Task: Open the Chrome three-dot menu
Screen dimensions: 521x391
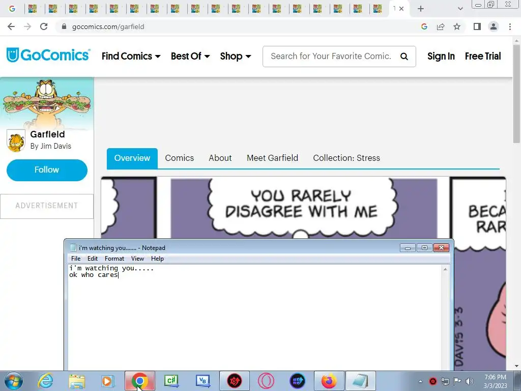Action: click(510, 26)
